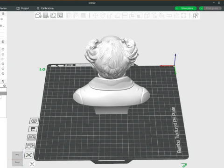The width and height of the screenshot is (224, 168).
Task: Open the Color painting bucket tool
Action: click(x=161, y=15)
